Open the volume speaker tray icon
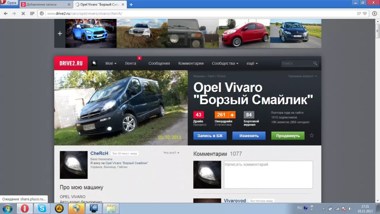The width and height of the screenshot is (380, 214). pyautogui.click(x=350, y=209)
